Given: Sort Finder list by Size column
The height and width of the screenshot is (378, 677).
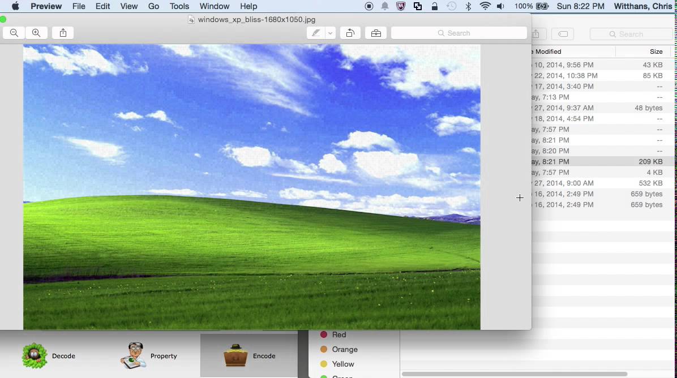Looking at the screenshot, I should pyautogui.click(x=643, y=51).
